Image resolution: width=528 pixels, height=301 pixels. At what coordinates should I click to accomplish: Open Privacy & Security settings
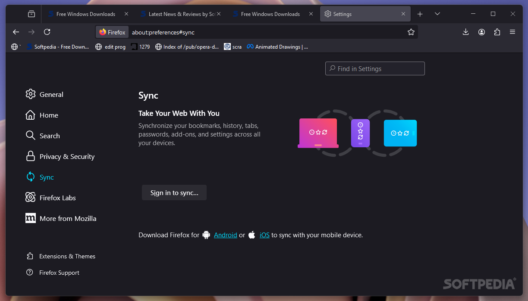(60, 156)
